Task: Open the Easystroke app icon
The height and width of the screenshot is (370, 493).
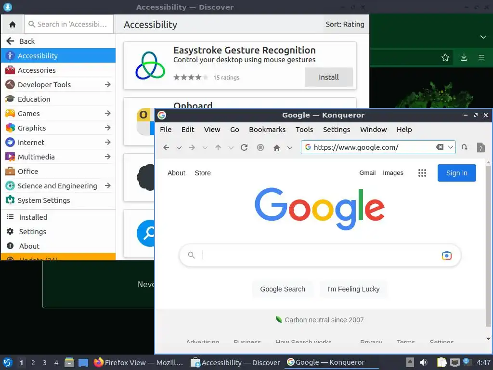Action: point(150,66)
